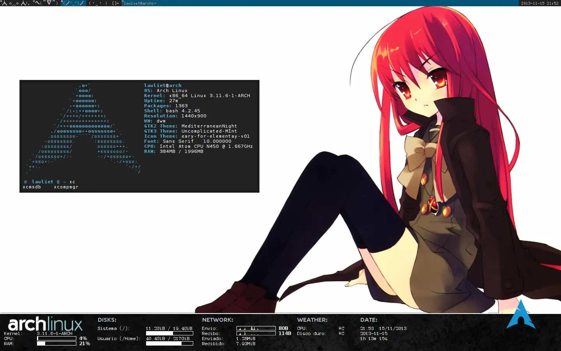Image resolution: width=561 pixels, height=351 pixels.
Task: Toggle the []= tiling layout symbol
Action: click(x=115, y=3)
